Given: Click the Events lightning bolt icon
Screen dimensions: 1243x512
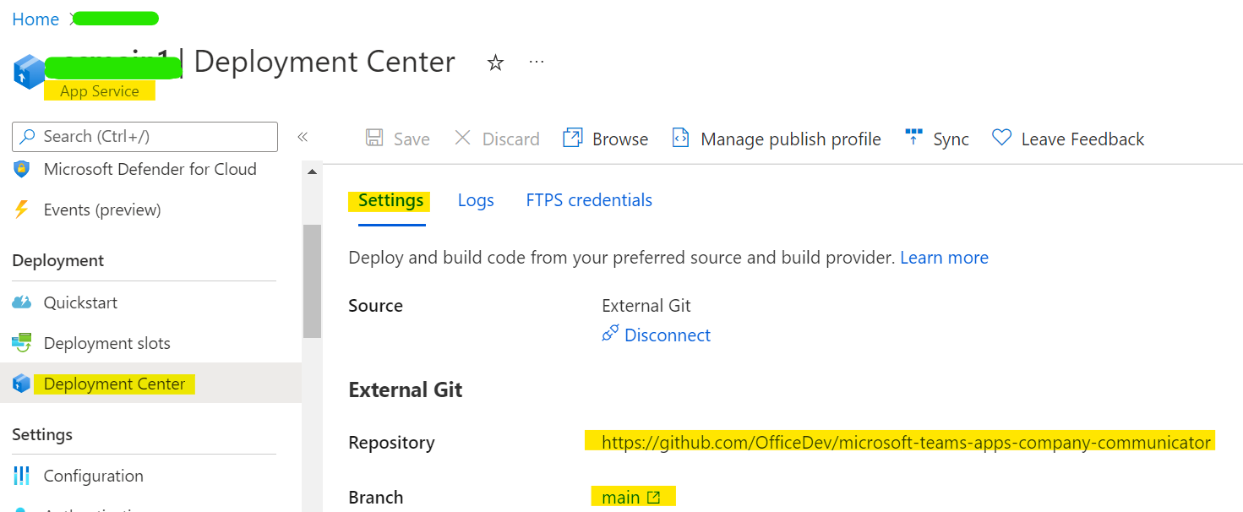Looking at the screenshot, I should tap(21, 210).
